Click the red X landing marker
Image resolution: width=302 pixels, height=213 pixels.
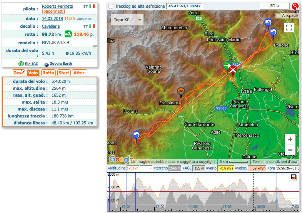(233, 69)
